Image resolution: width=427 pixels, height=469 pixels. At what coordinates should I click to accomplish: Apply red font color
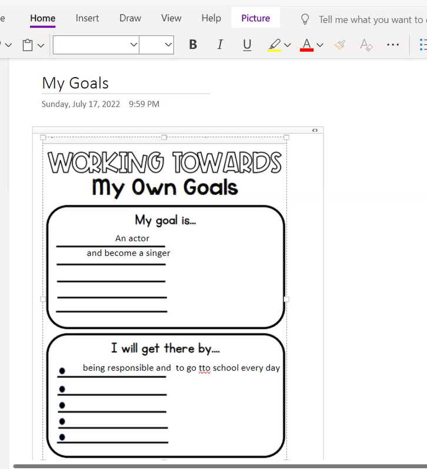tap(306, 45)
